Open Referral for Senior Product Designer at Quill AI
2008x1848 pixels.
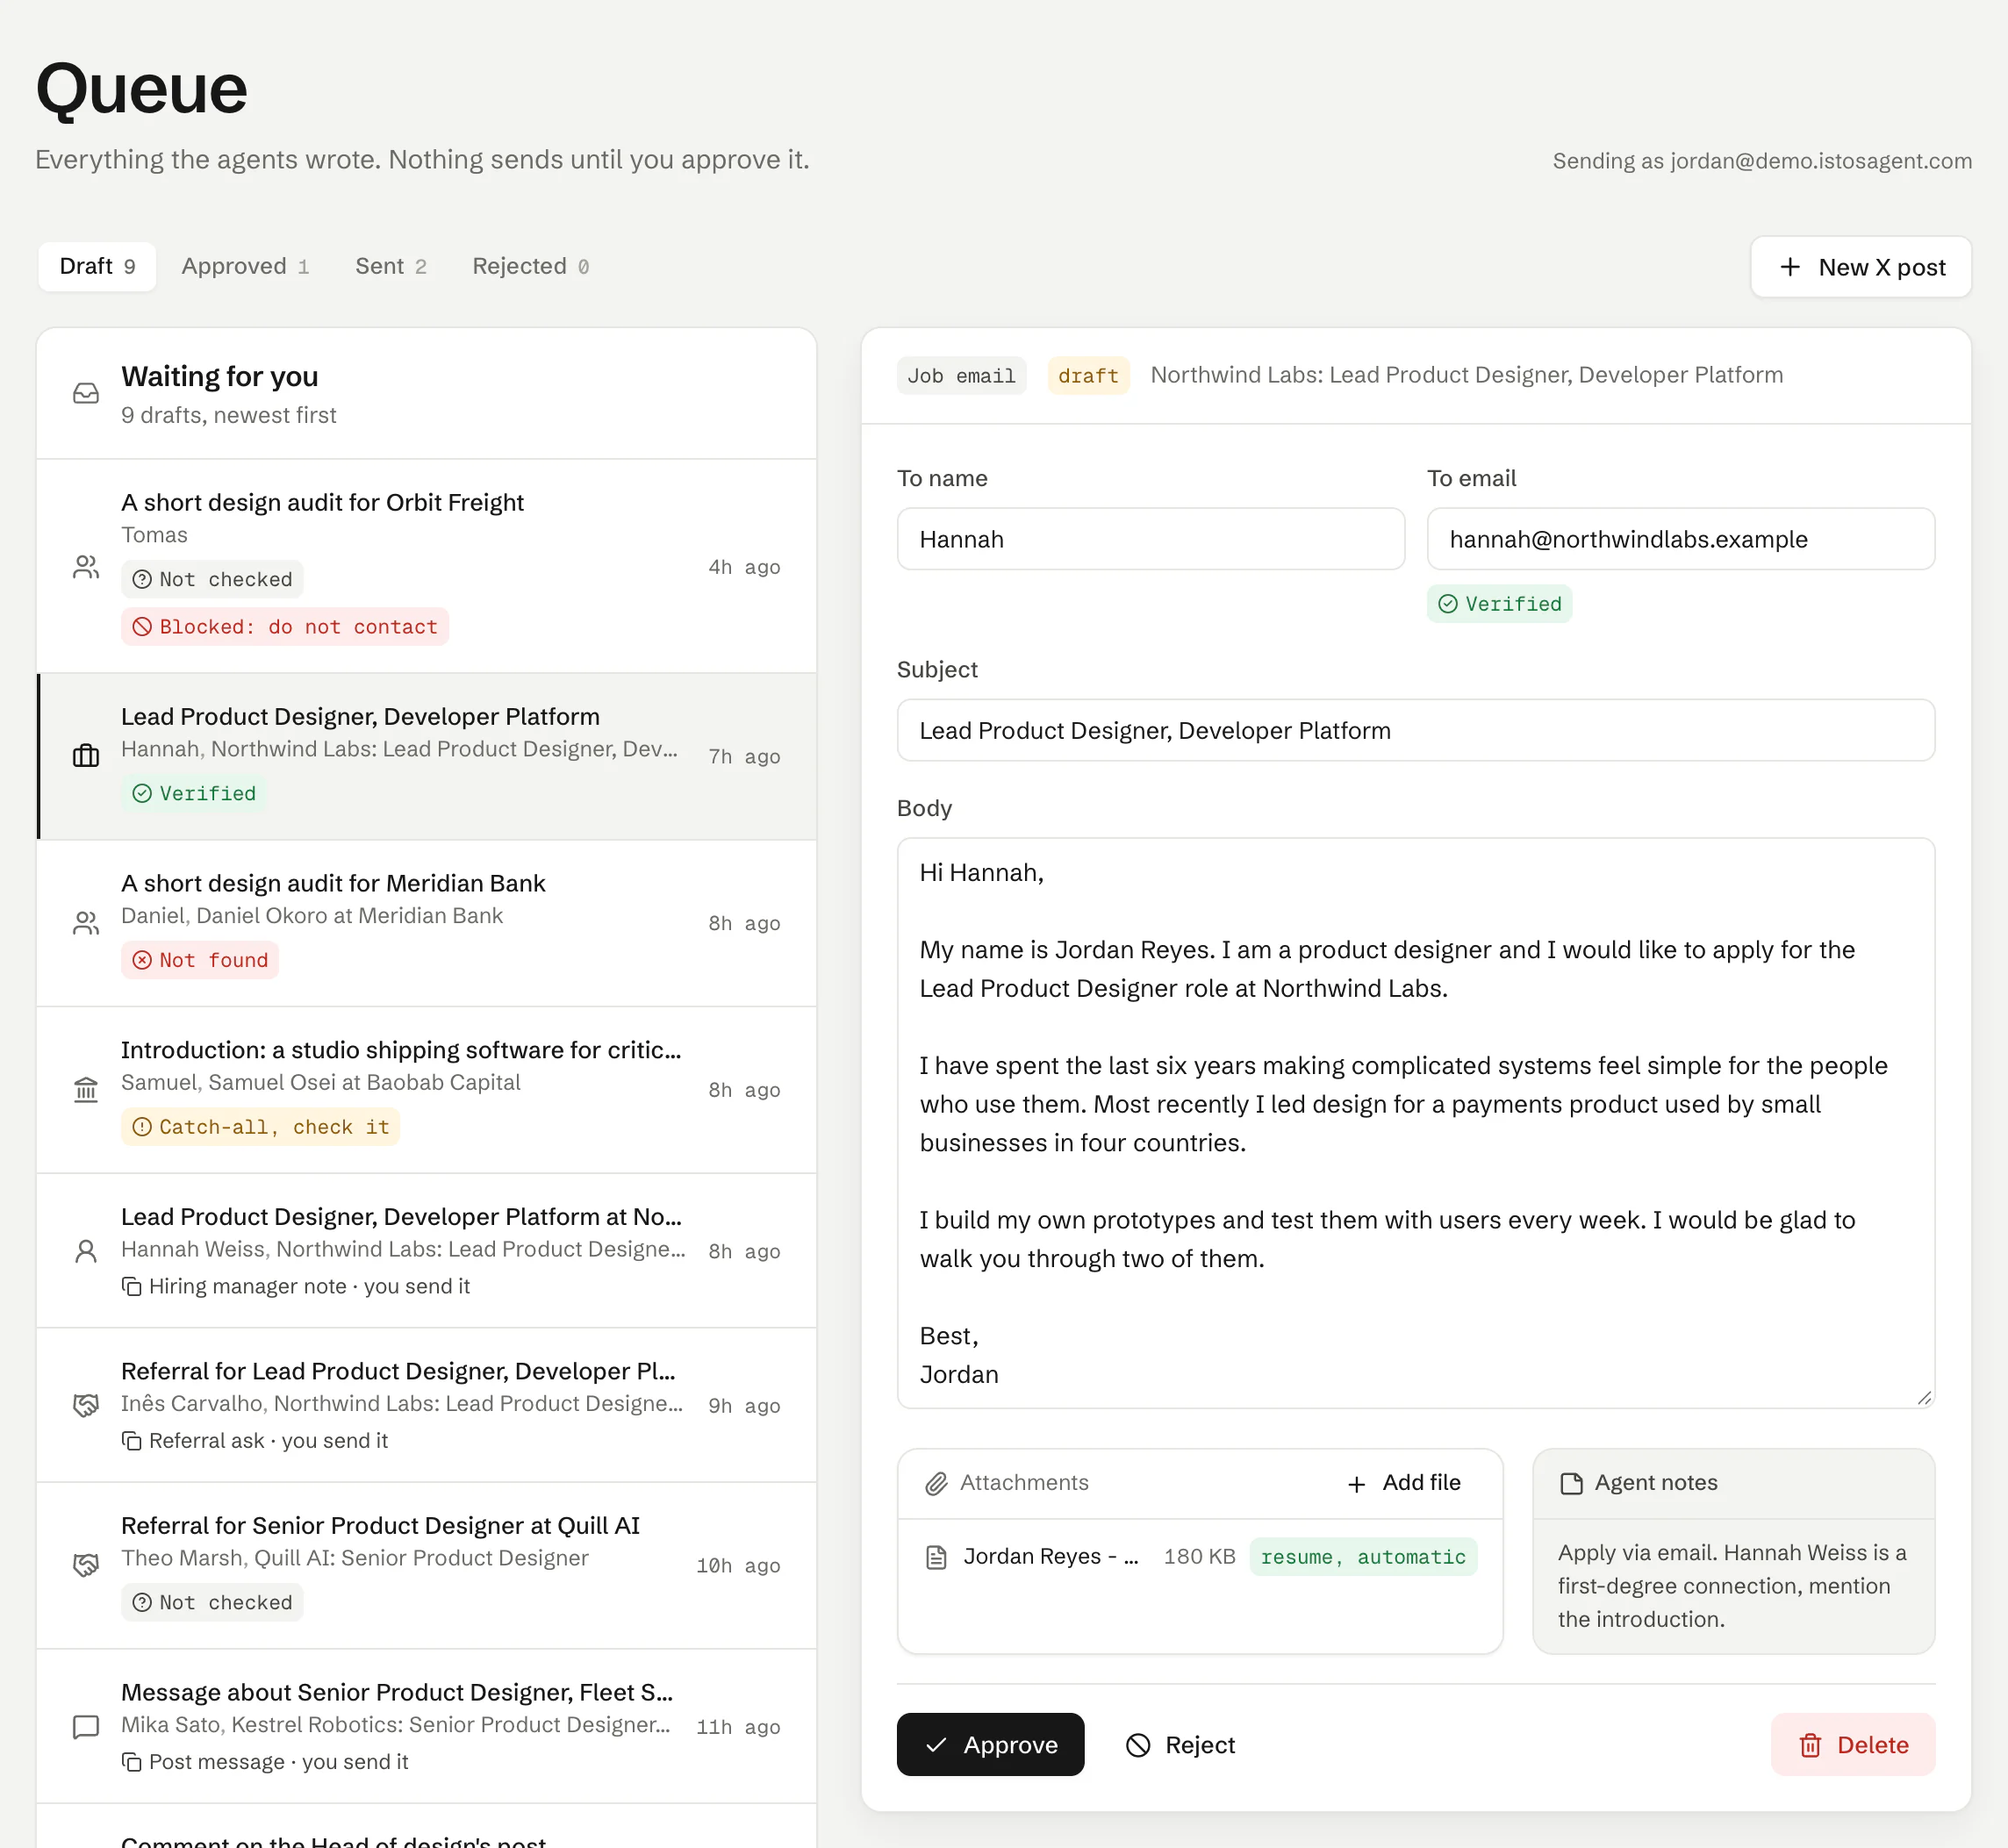(x=426, y=1565)
